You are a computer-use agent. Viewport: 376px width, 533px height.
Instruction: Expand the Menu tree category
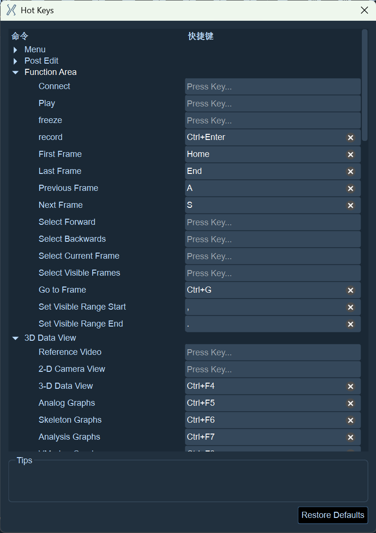[15, 50]
